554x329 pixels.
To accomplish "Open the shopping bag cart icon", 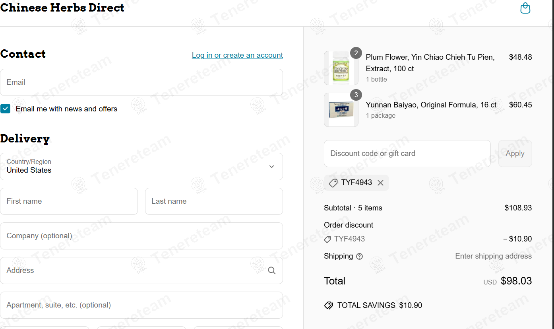I will click(x=525, y=8).
